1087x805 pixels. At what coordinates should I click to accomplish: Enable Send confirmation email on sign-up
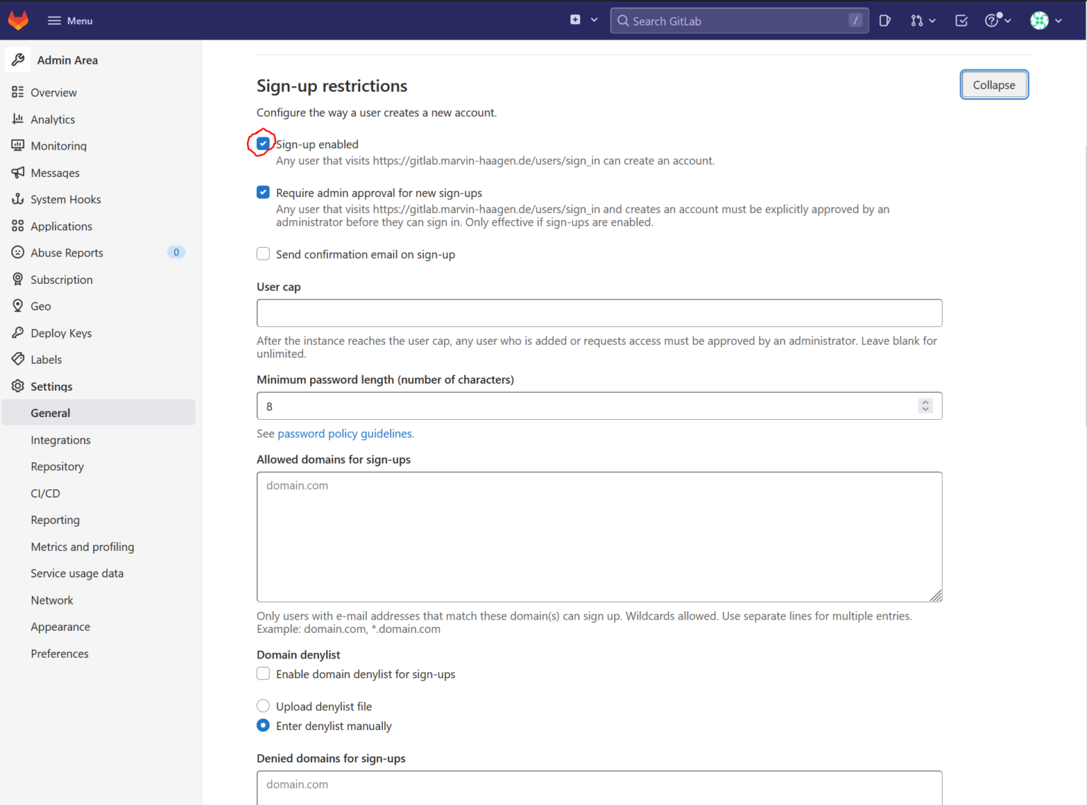click(263, 253)
